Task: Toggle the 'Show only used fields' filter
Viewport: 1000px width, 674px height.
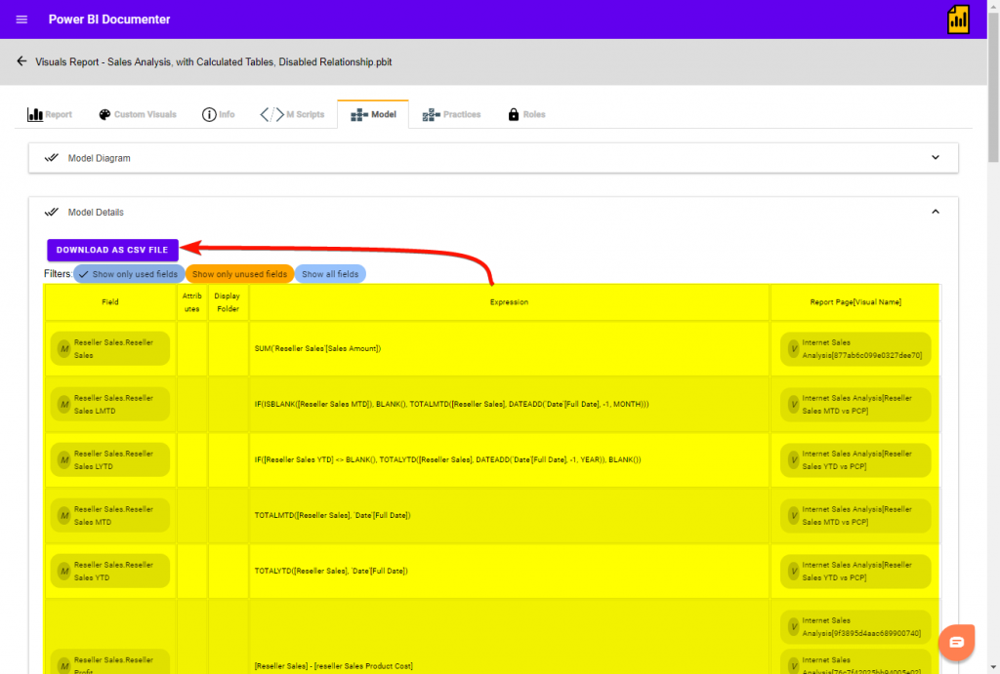Action: coord(129,274)
